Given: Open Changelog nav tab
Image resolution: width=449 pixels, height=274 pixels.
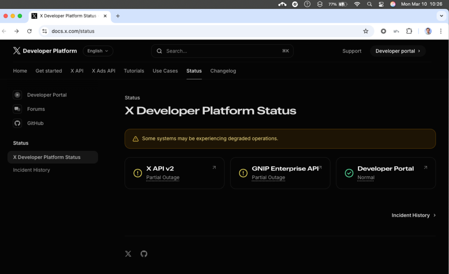Looking at the screenshot, I should 223,71.
